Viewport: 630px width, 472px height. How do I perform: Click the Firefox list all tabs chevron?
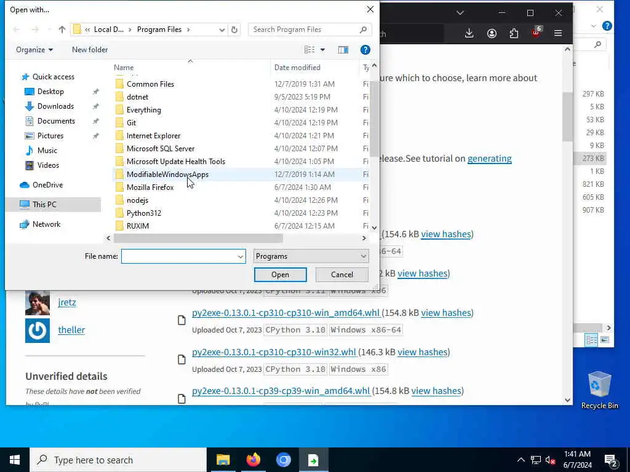pyautogui.click(x=460, y=13)
